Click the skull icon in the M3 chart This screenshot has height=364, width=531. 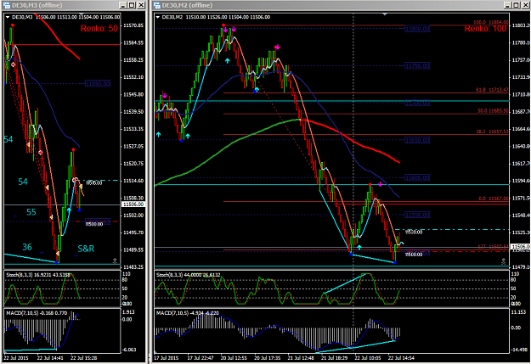tap(115, 260)
